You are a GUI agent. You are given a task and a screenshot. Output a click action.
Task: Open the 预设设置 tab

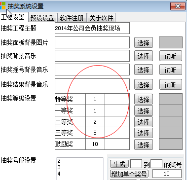(x=42, y=18)
